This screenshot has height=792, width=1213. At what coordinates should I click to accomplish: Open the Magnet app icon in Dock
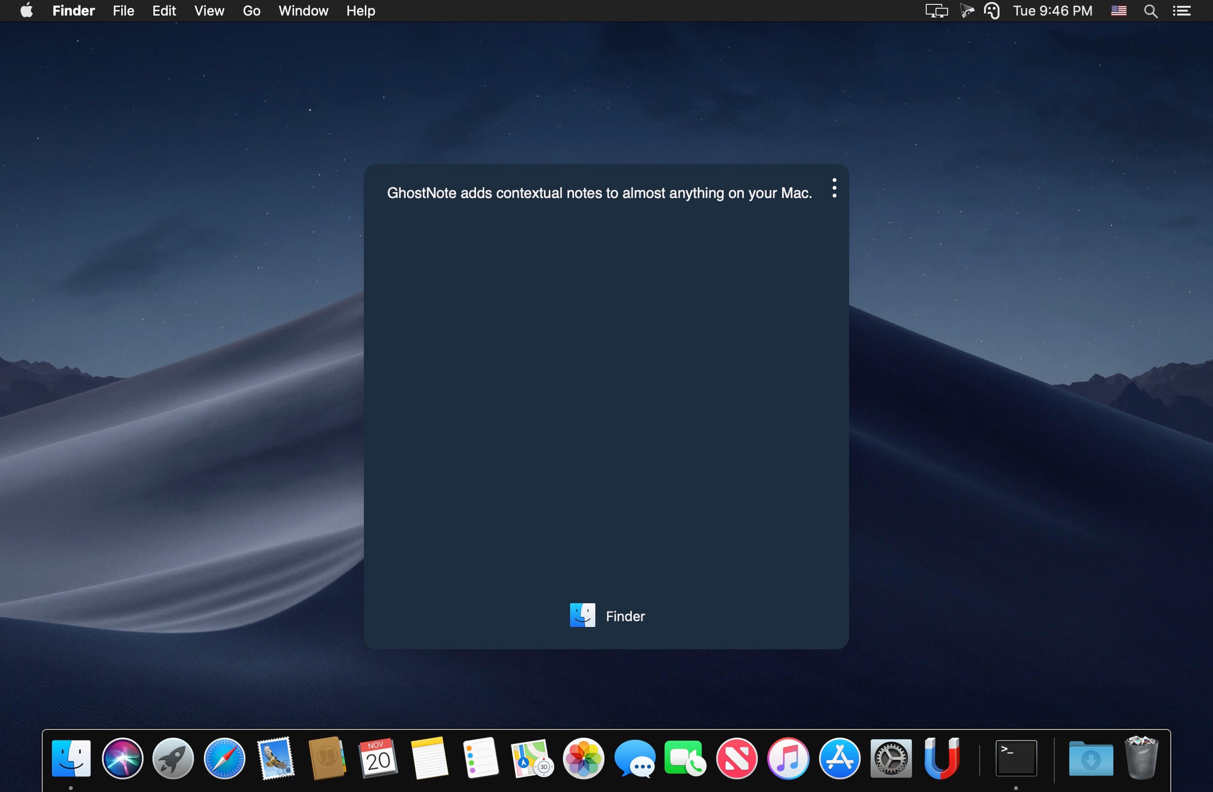[x=941, y=759]
